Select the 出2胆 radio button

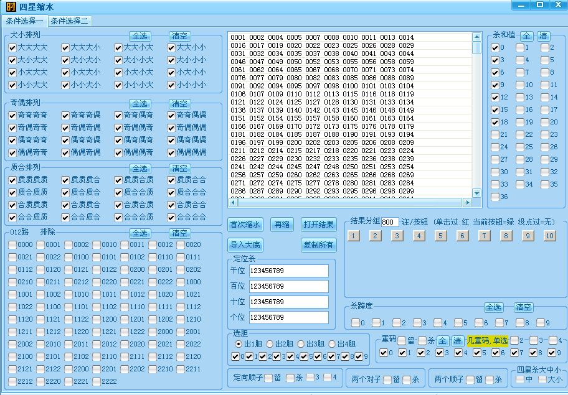tap(270, 343)
